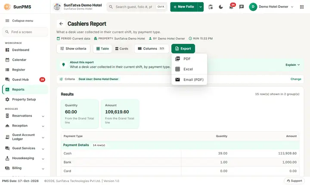Click the Card row amount 0.00
Image resolution: width=310 pixels, height=185 pixels.
pos(293,171)
